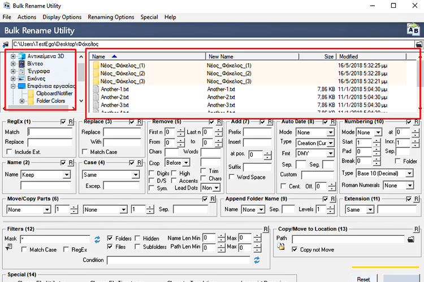Screen dimensions: 424x282
Task: Click the RegEx Match input field
Action: [x=50, y=132]
